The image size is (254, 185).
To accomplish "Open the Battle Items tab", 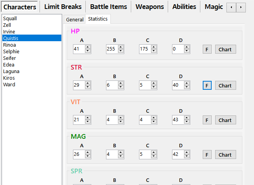I will click(x=108, y=7).
